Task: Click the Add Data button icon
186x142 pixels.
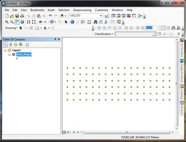Action: point(62,16)
